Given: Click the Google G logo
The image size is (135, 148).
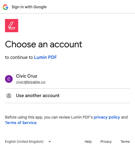Looking at the screenshot, I should coord(5,7).
